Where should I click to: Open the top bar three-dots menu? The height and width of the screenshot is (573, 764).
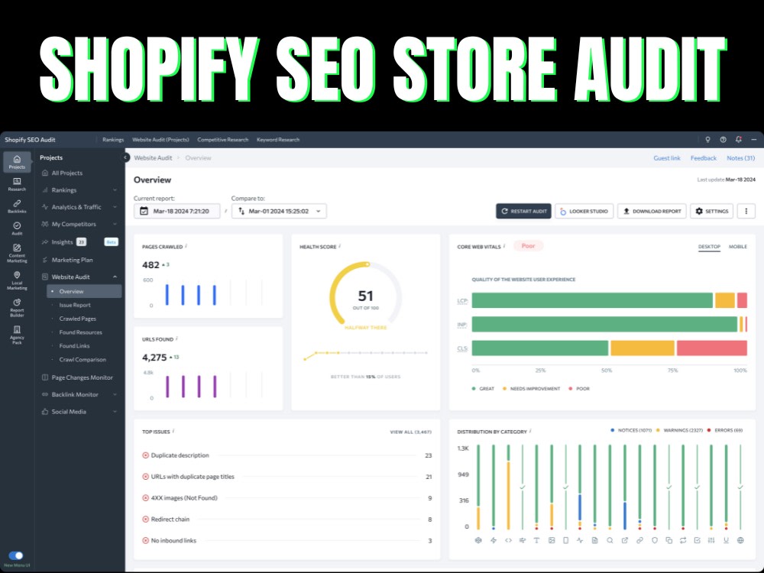(x=754, y=140)
